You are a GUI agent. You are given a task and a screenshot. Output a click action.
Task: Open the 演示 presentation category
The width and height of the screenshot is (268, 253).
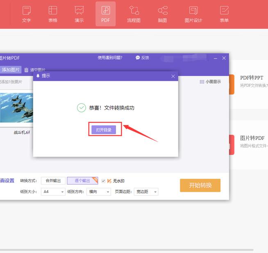79,14
